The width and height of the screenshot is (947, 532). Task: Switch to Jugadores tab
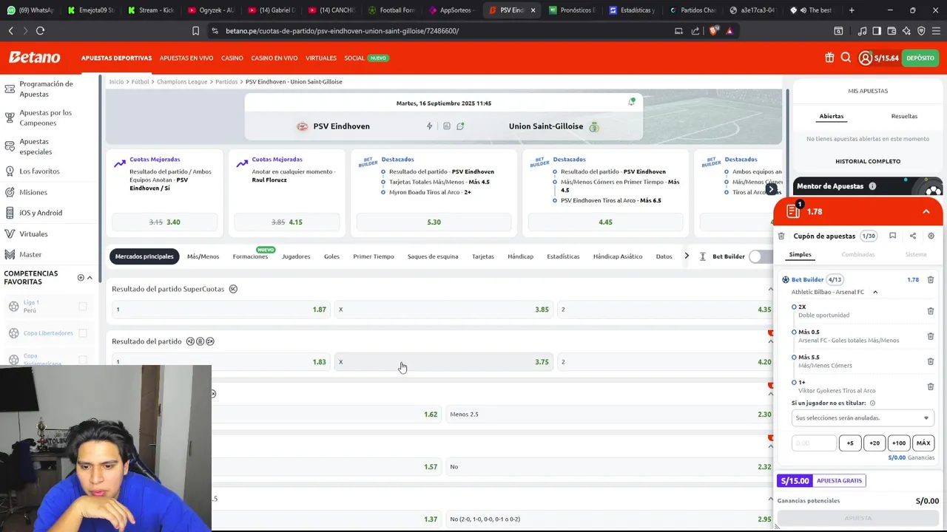point(296,256)
